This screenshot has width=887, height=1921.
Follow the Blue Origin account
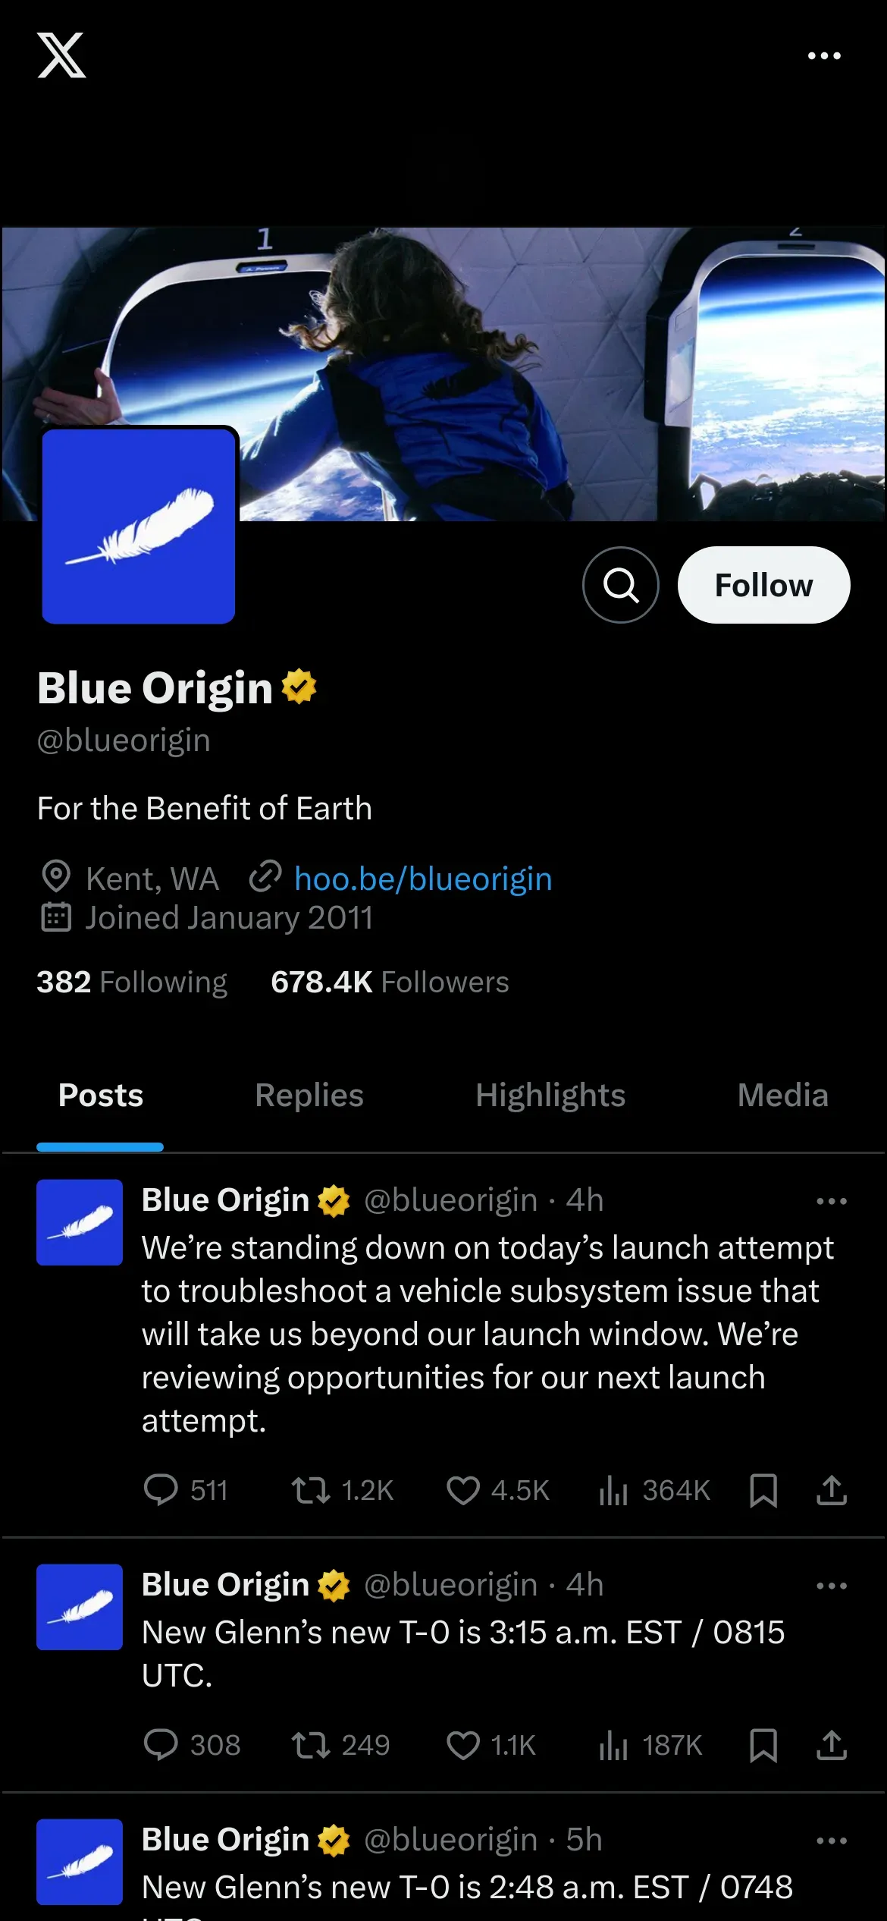[763, 585]
